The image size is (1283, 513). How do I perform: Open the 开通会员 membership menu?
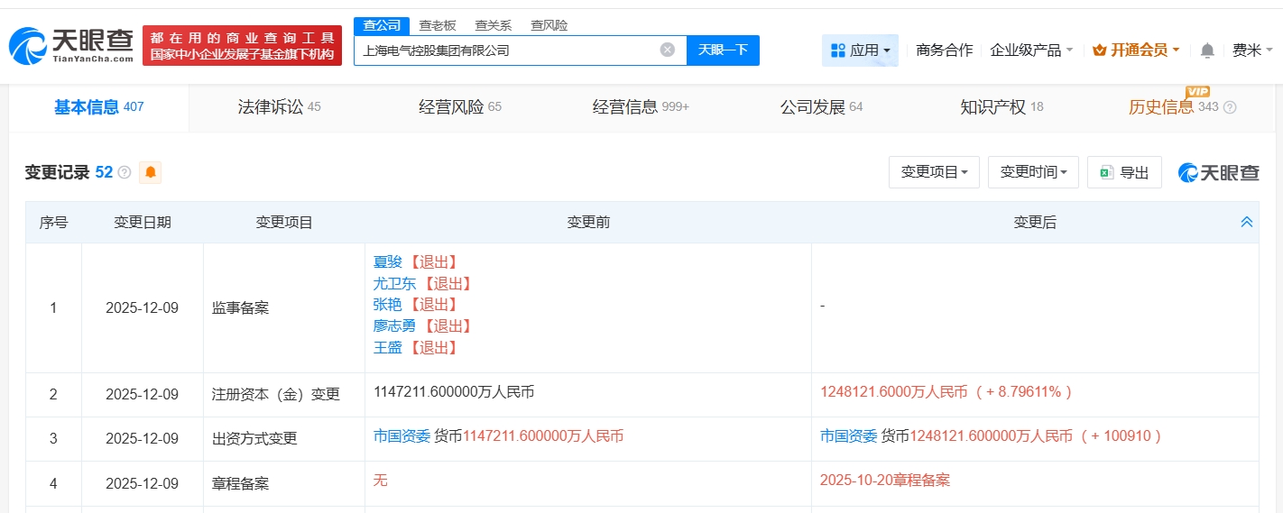coord(1136,50)
